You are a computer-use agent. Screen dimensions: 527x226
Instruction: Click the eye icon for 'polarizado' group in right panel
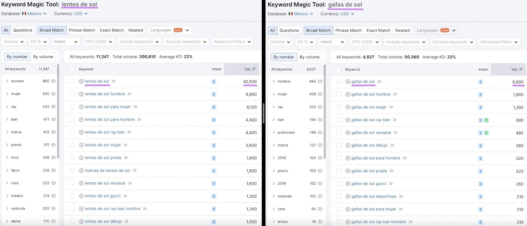click(320, 132)
